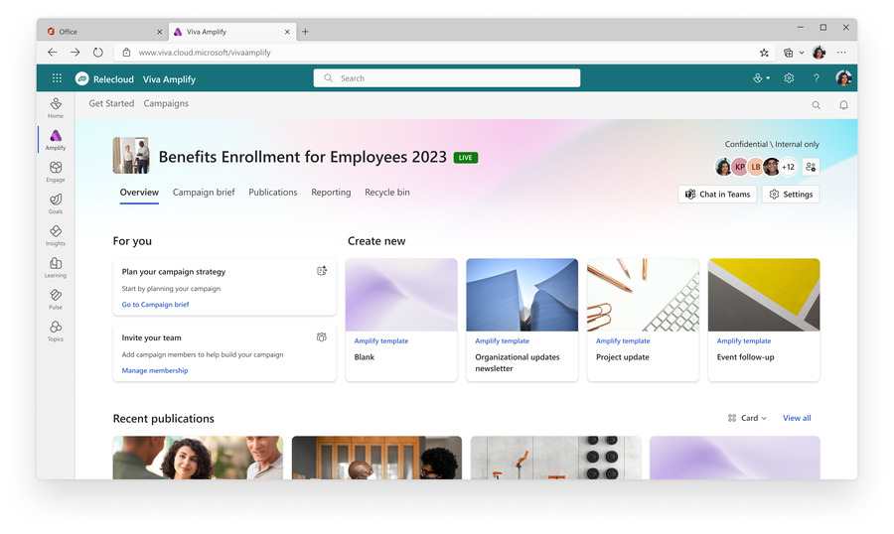Image resolution: width=894 pixels, height=534 pixels.
Task: Expand the Card view dropdown
Action: pos(747,418)
